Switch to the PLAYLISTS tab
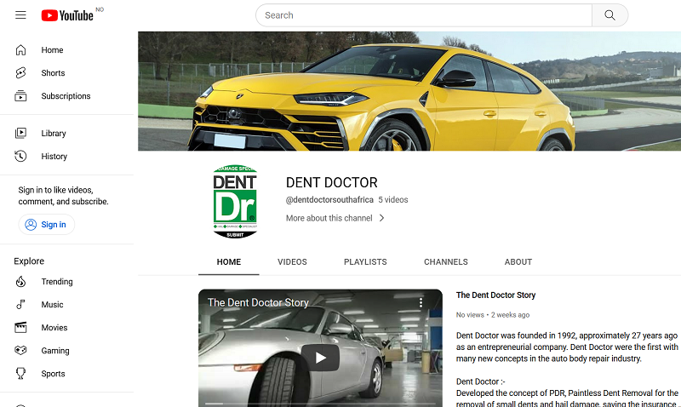The width and height of the screenshot is (681, 407). pos(365,262)
